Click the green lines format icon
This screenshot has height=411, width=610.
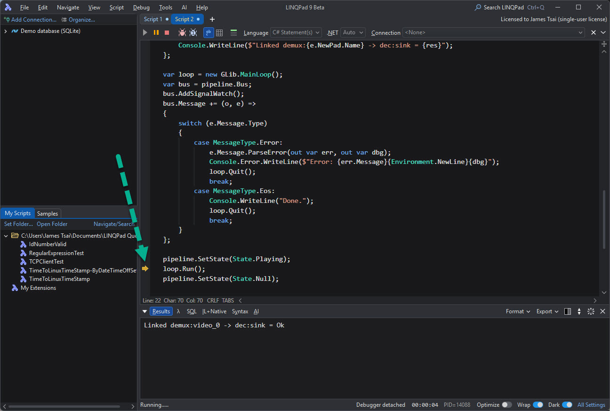coord(233,32)
